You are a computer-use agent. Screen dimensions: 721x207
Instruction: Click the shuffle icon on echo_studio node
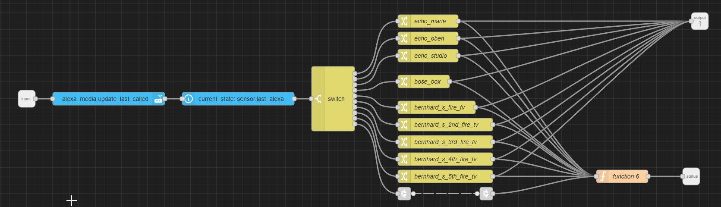click(x=404, y=56)
